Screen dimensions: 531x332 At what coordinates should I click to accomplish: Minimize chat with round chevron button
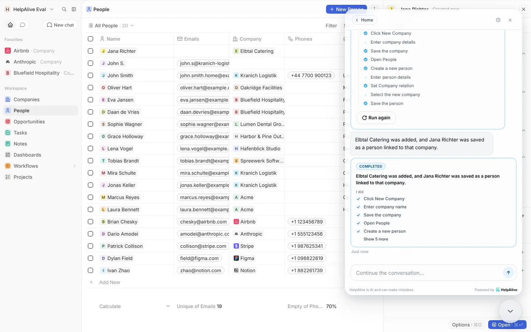point(510,311)
